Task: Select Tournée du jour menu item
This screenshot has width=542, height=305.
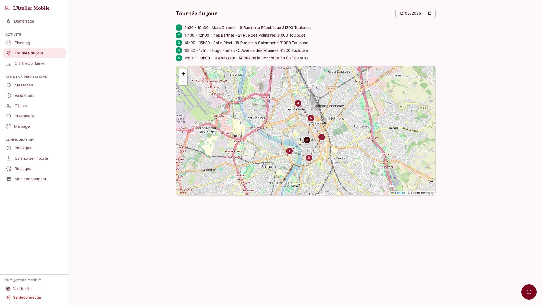Action: coord(34,53)
